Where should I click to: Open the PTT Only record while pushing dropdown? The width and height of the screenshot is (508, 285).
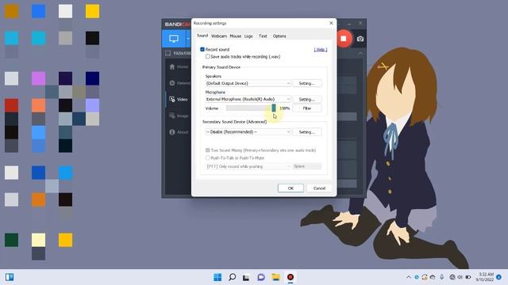(x=248, y=166)
